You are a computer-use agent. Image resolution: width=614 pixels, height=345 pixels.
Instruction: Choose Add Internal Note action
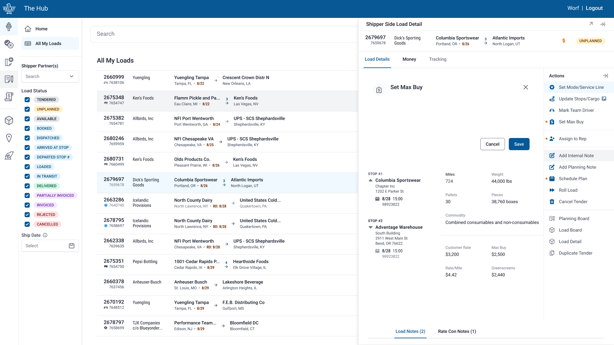pos(579,156)
